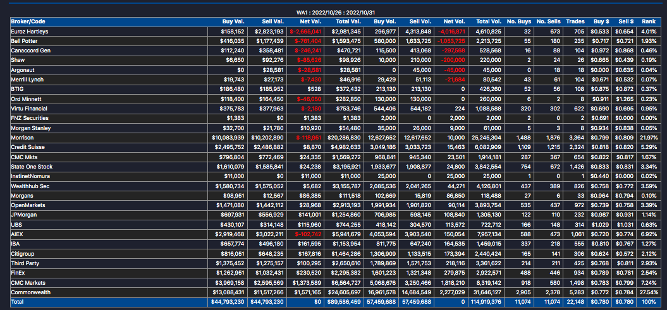Viewport: 667px width, 310px height.
Task: Sort by Broker/Code column header
Action: point(28,21)
